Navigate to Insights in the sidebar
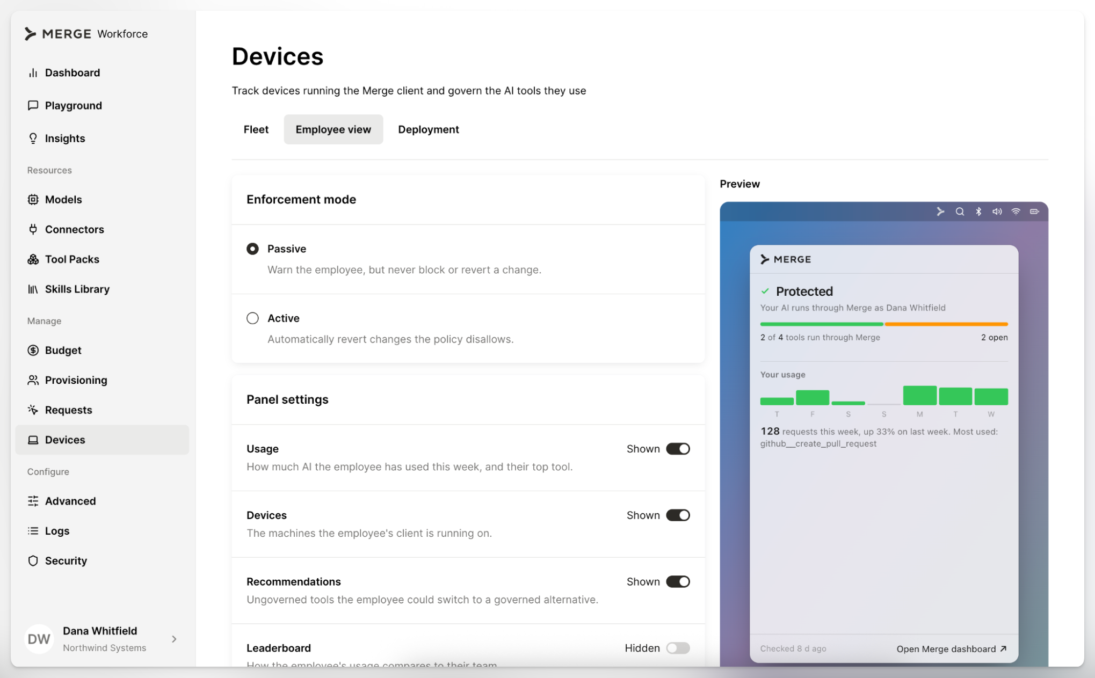This screenshot has height=678, width=1095. [102, 138]
